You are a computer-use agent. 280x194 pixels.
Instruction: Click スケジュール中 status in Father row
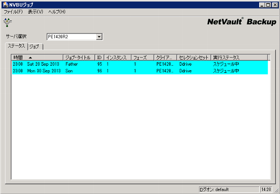coord(226,64)
